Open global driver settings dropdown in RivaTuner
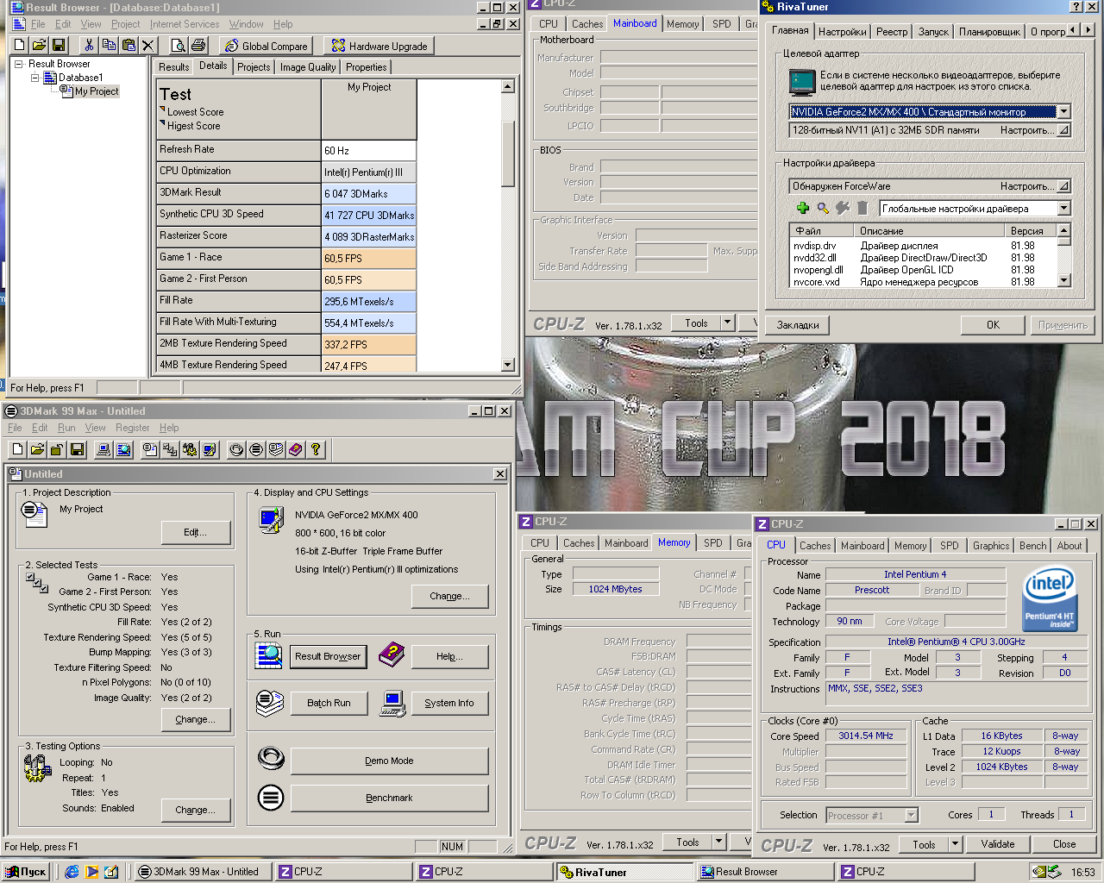 tap(1063, 208)
